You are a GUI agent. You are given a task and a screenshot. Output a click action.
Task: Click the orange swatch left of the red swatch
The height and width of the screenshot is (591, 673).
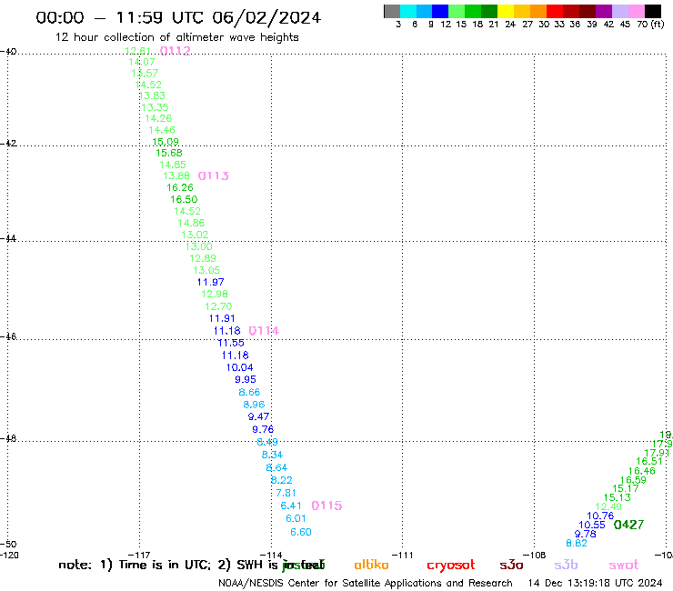(538, 11)
